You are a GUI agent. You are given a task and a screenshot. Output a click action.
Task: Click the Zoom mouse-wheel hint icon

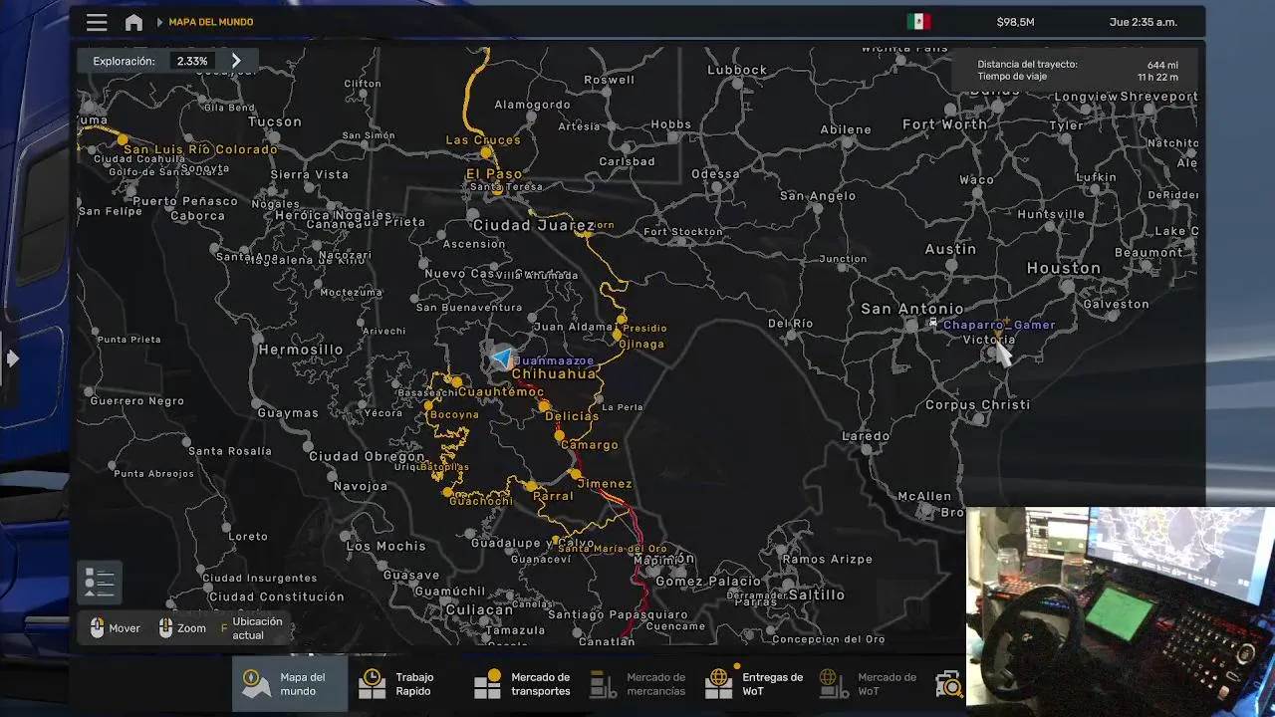[x=165, y=628]
